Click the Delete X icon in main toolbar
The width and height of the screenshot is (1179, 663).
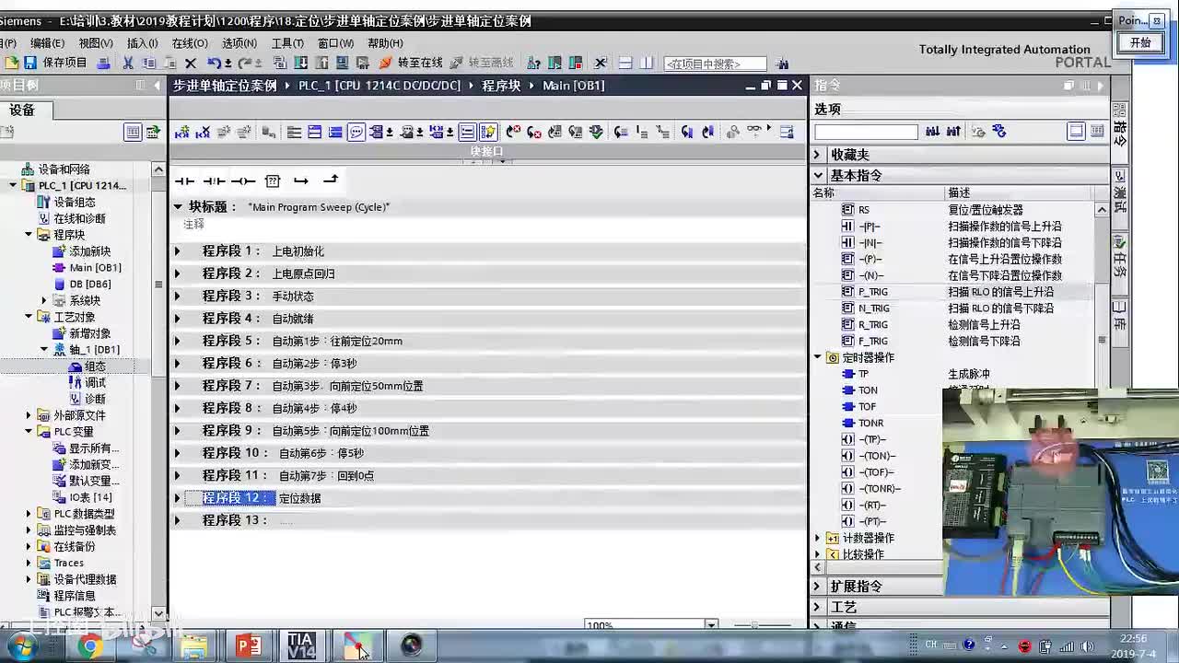pyautogui.click(x=191, y=64)
